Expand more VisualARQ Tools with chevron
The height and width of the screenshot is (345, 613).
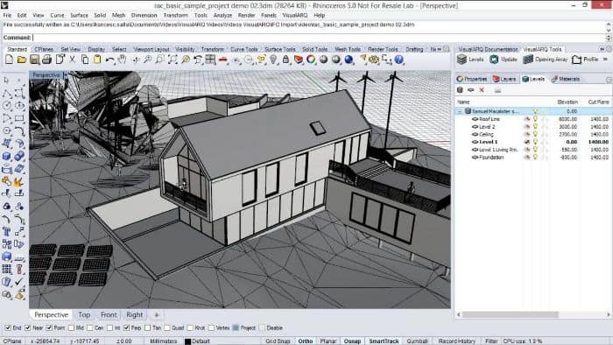coord(605,60)
